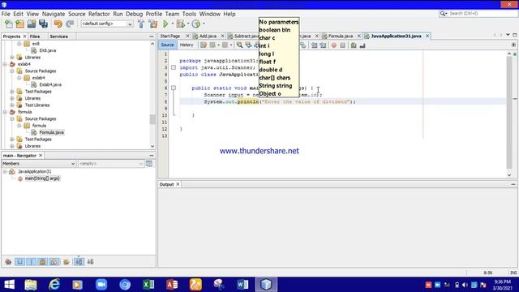Click the code editor vertical scrollbar
The height and width of the screenshot is (292, 519).
click(x=509, y=113)
